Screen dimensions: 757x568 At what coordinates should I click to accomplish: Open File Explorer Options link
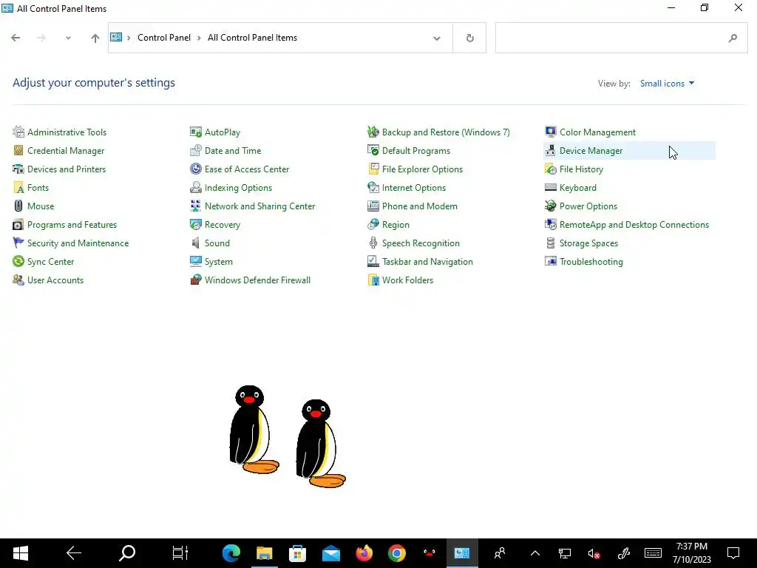[422, 169]
